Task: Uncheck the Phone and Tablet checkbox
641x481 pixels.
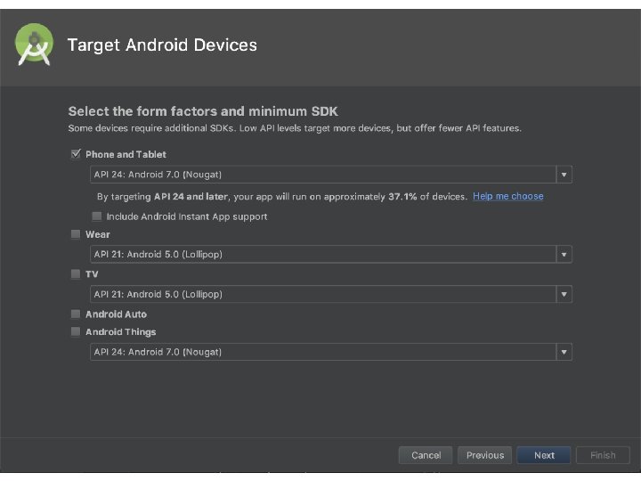Action: (x=75, y=154)
